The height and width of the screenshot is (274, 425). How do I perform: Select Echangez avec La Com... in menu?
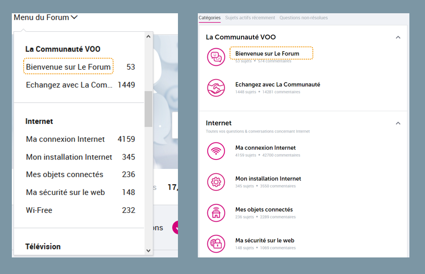[69, 85]
